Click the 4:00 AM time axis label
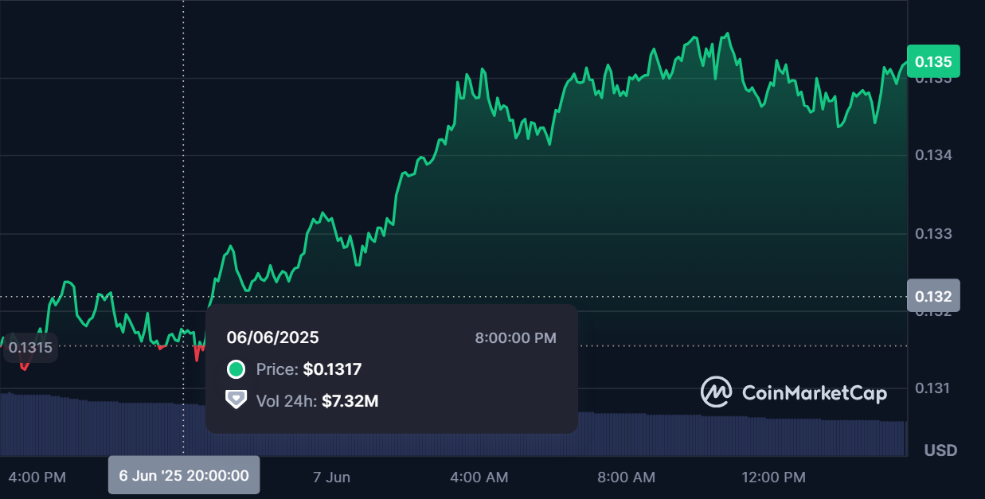 pyautogui.click(x=479, y=478)
